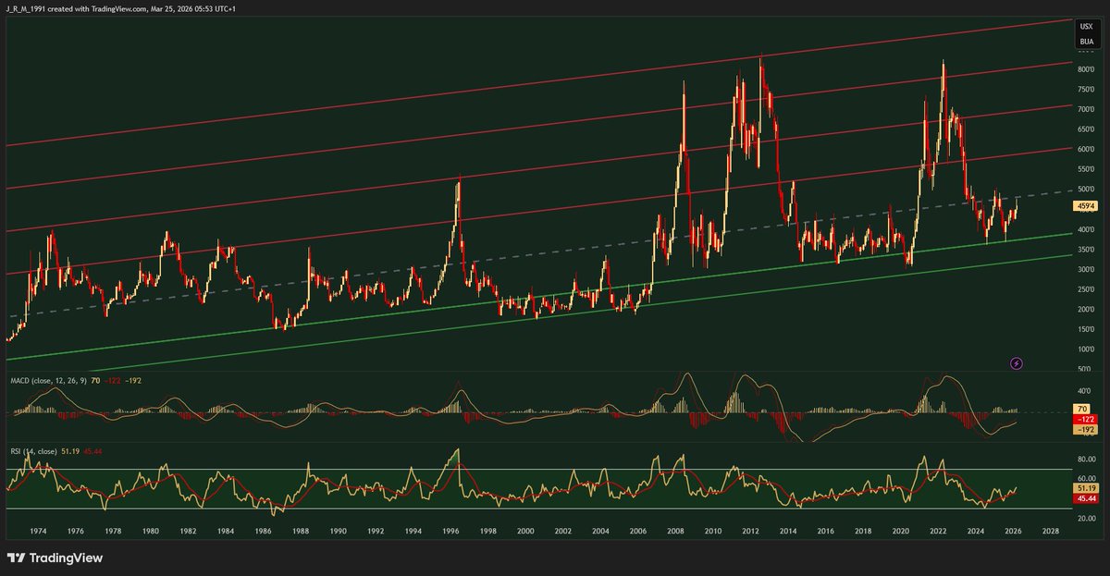Click the MACD (close, 12, 26, 9) legend
Screen dimensions: 1110x576
[x=47, y=380]
